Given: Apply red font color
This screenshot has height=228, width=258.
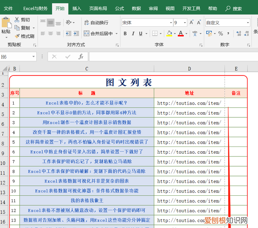Looking at the screenshot, I should point(181,33).
